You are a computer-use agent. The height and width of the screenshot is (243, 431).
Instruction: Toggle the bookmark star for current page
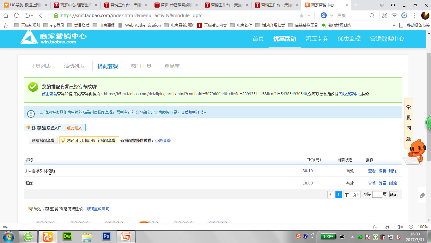301,15
